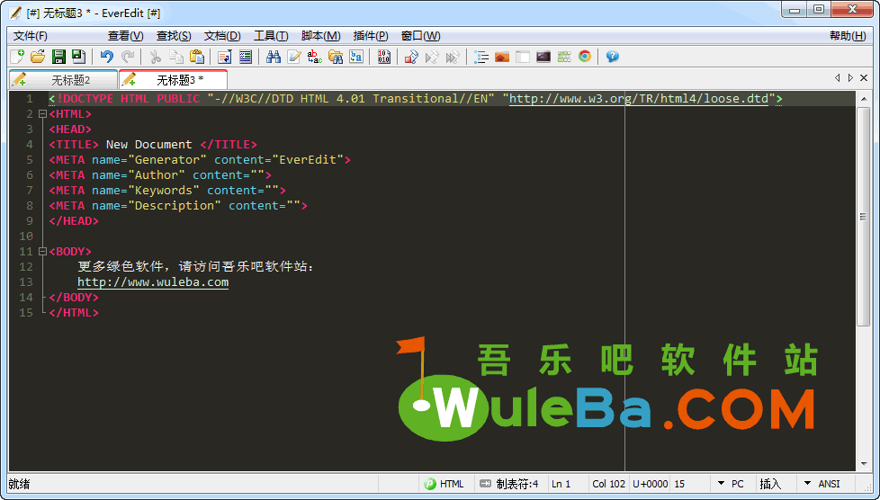The image size is (880, 500).
Task: Click the blue Help question mark icon
Action: (x=612, y=56)
